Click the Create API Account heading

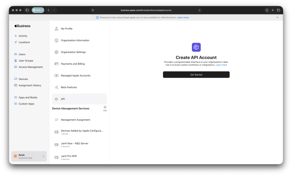point(196,57)
